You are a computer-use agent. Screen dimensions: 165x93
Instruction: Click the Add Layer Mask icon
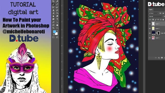[162, 58]
